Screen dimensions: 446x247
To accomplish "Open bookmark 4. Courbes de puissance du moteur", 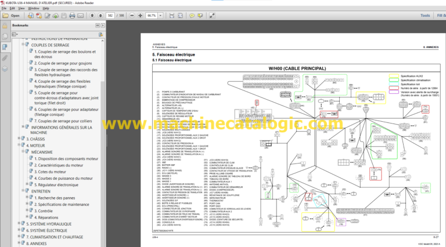I will point(64,179).
